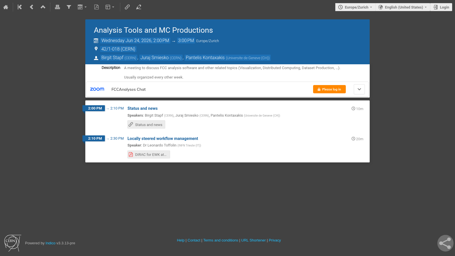Open the layout view switcher dropdown
Viewport: 455px width, 256px height.
coord(110,7)
